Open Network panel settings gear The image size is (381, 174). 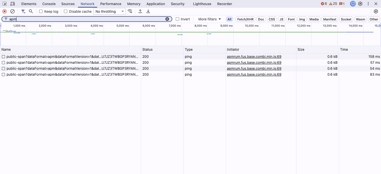click(x=376, y=11)
